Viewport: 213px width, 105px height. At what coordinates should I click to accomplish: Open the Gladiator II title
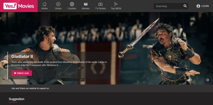(x=22, y=56)
